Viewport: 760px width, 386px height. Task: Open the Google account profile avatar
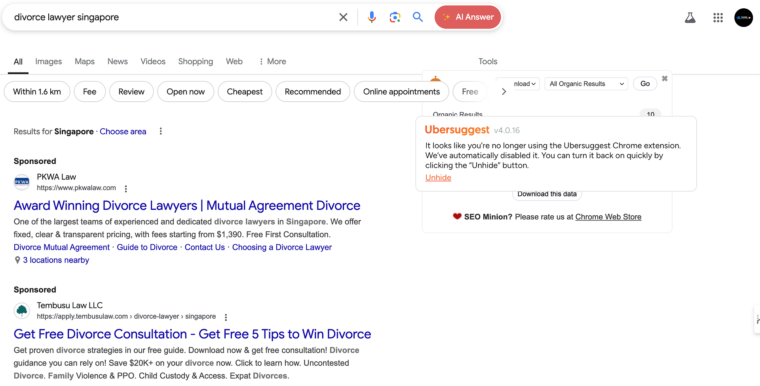pos(743,18)
